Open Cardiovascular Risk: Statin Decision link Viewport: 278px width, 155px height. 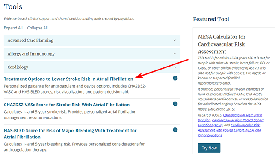[x=230, y=117]
